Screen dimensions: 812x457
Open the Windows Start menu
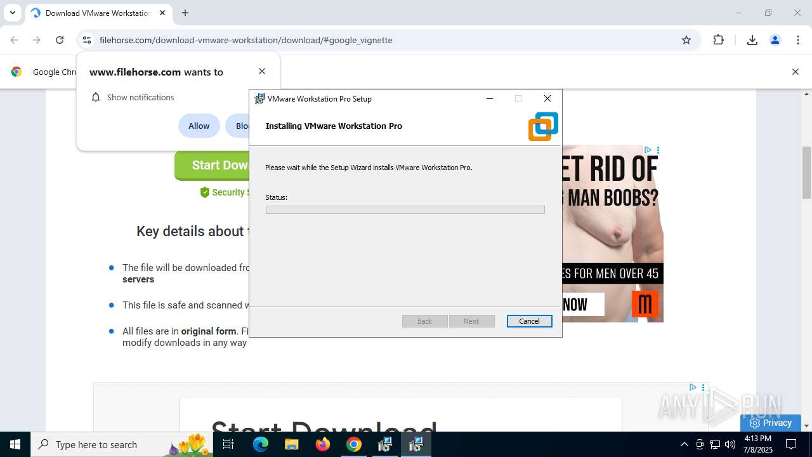coord(15,444)
